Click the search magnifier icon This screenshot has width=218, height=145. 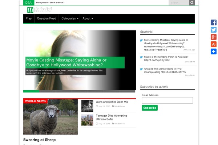click(192, 3)
